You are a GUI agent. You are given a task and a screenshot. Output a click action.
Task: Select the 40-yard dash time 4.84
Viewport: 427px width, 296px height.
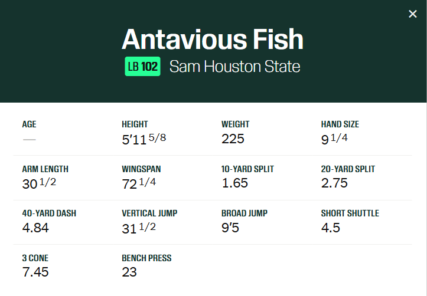coord(35,228)
